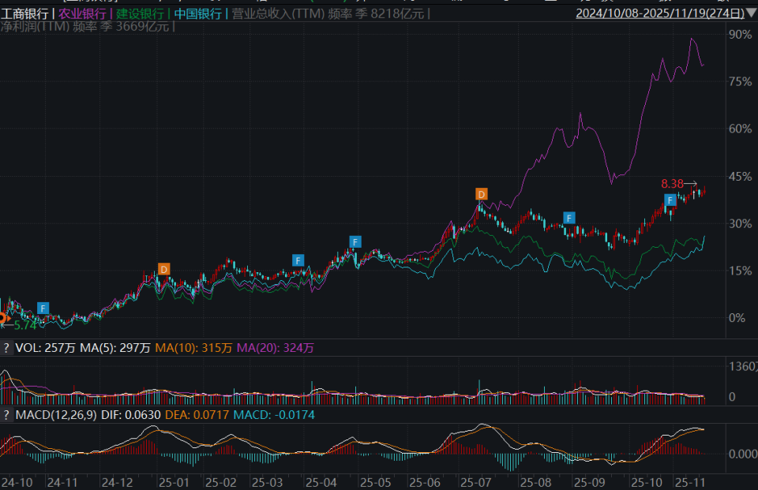Open the help icon next to MACD(12,26,9)

coord(6,414)
